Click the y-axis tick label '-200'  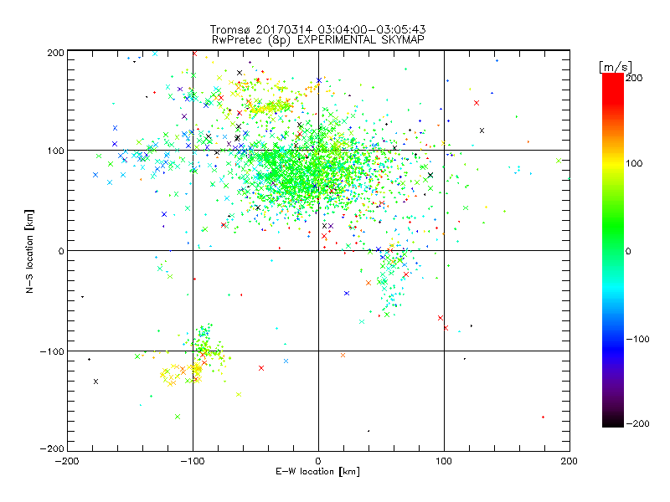pos(52,448)
